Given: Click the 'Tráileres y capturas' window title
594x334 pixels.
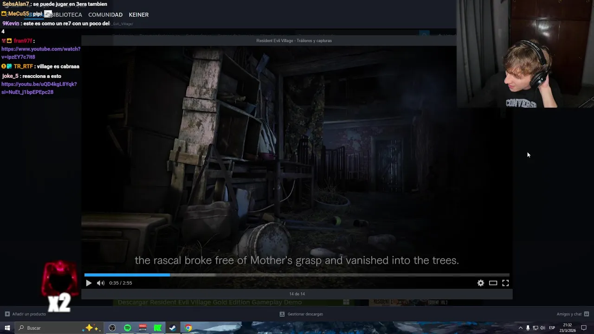Looking at the screenshot, I should 294,41.
